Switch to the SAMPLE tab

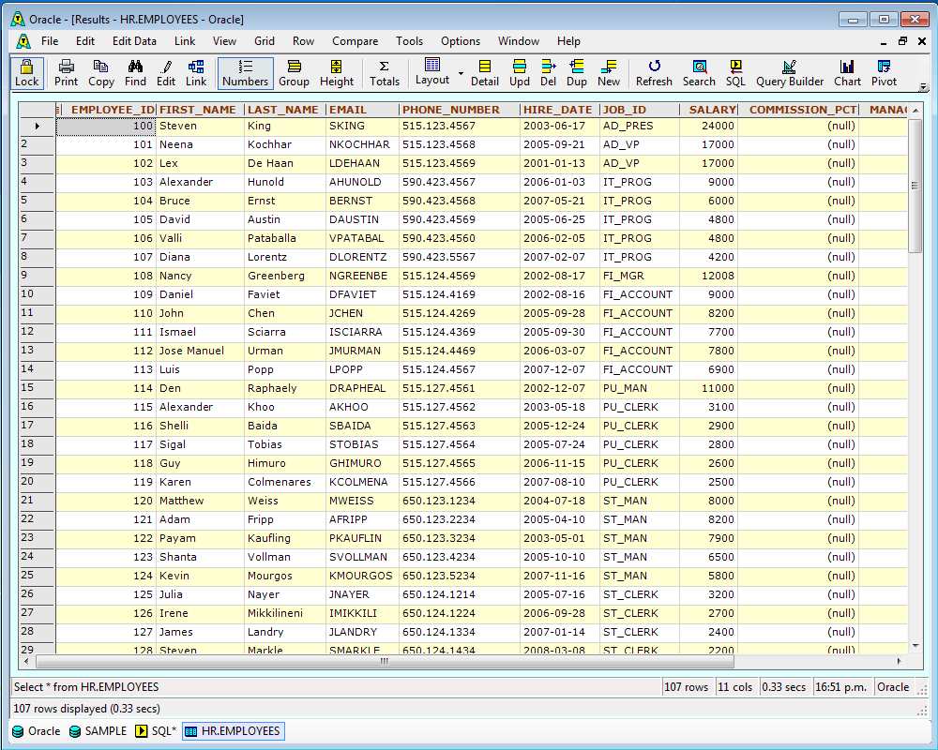(x=98, y=731)
